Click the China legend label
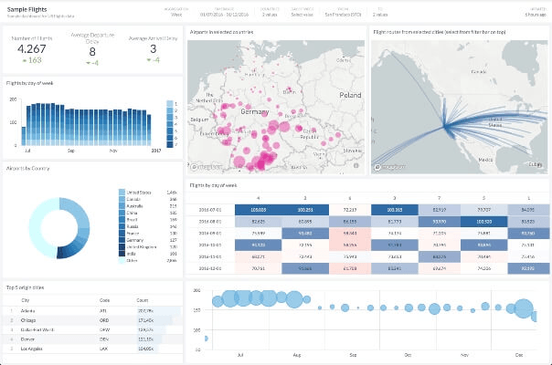 click(132, 213)
